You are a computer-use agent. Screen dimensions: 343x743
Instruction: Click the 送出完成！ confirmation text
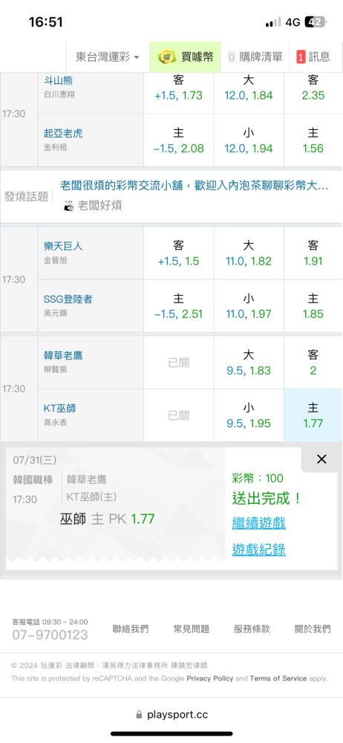coord(267,499)
